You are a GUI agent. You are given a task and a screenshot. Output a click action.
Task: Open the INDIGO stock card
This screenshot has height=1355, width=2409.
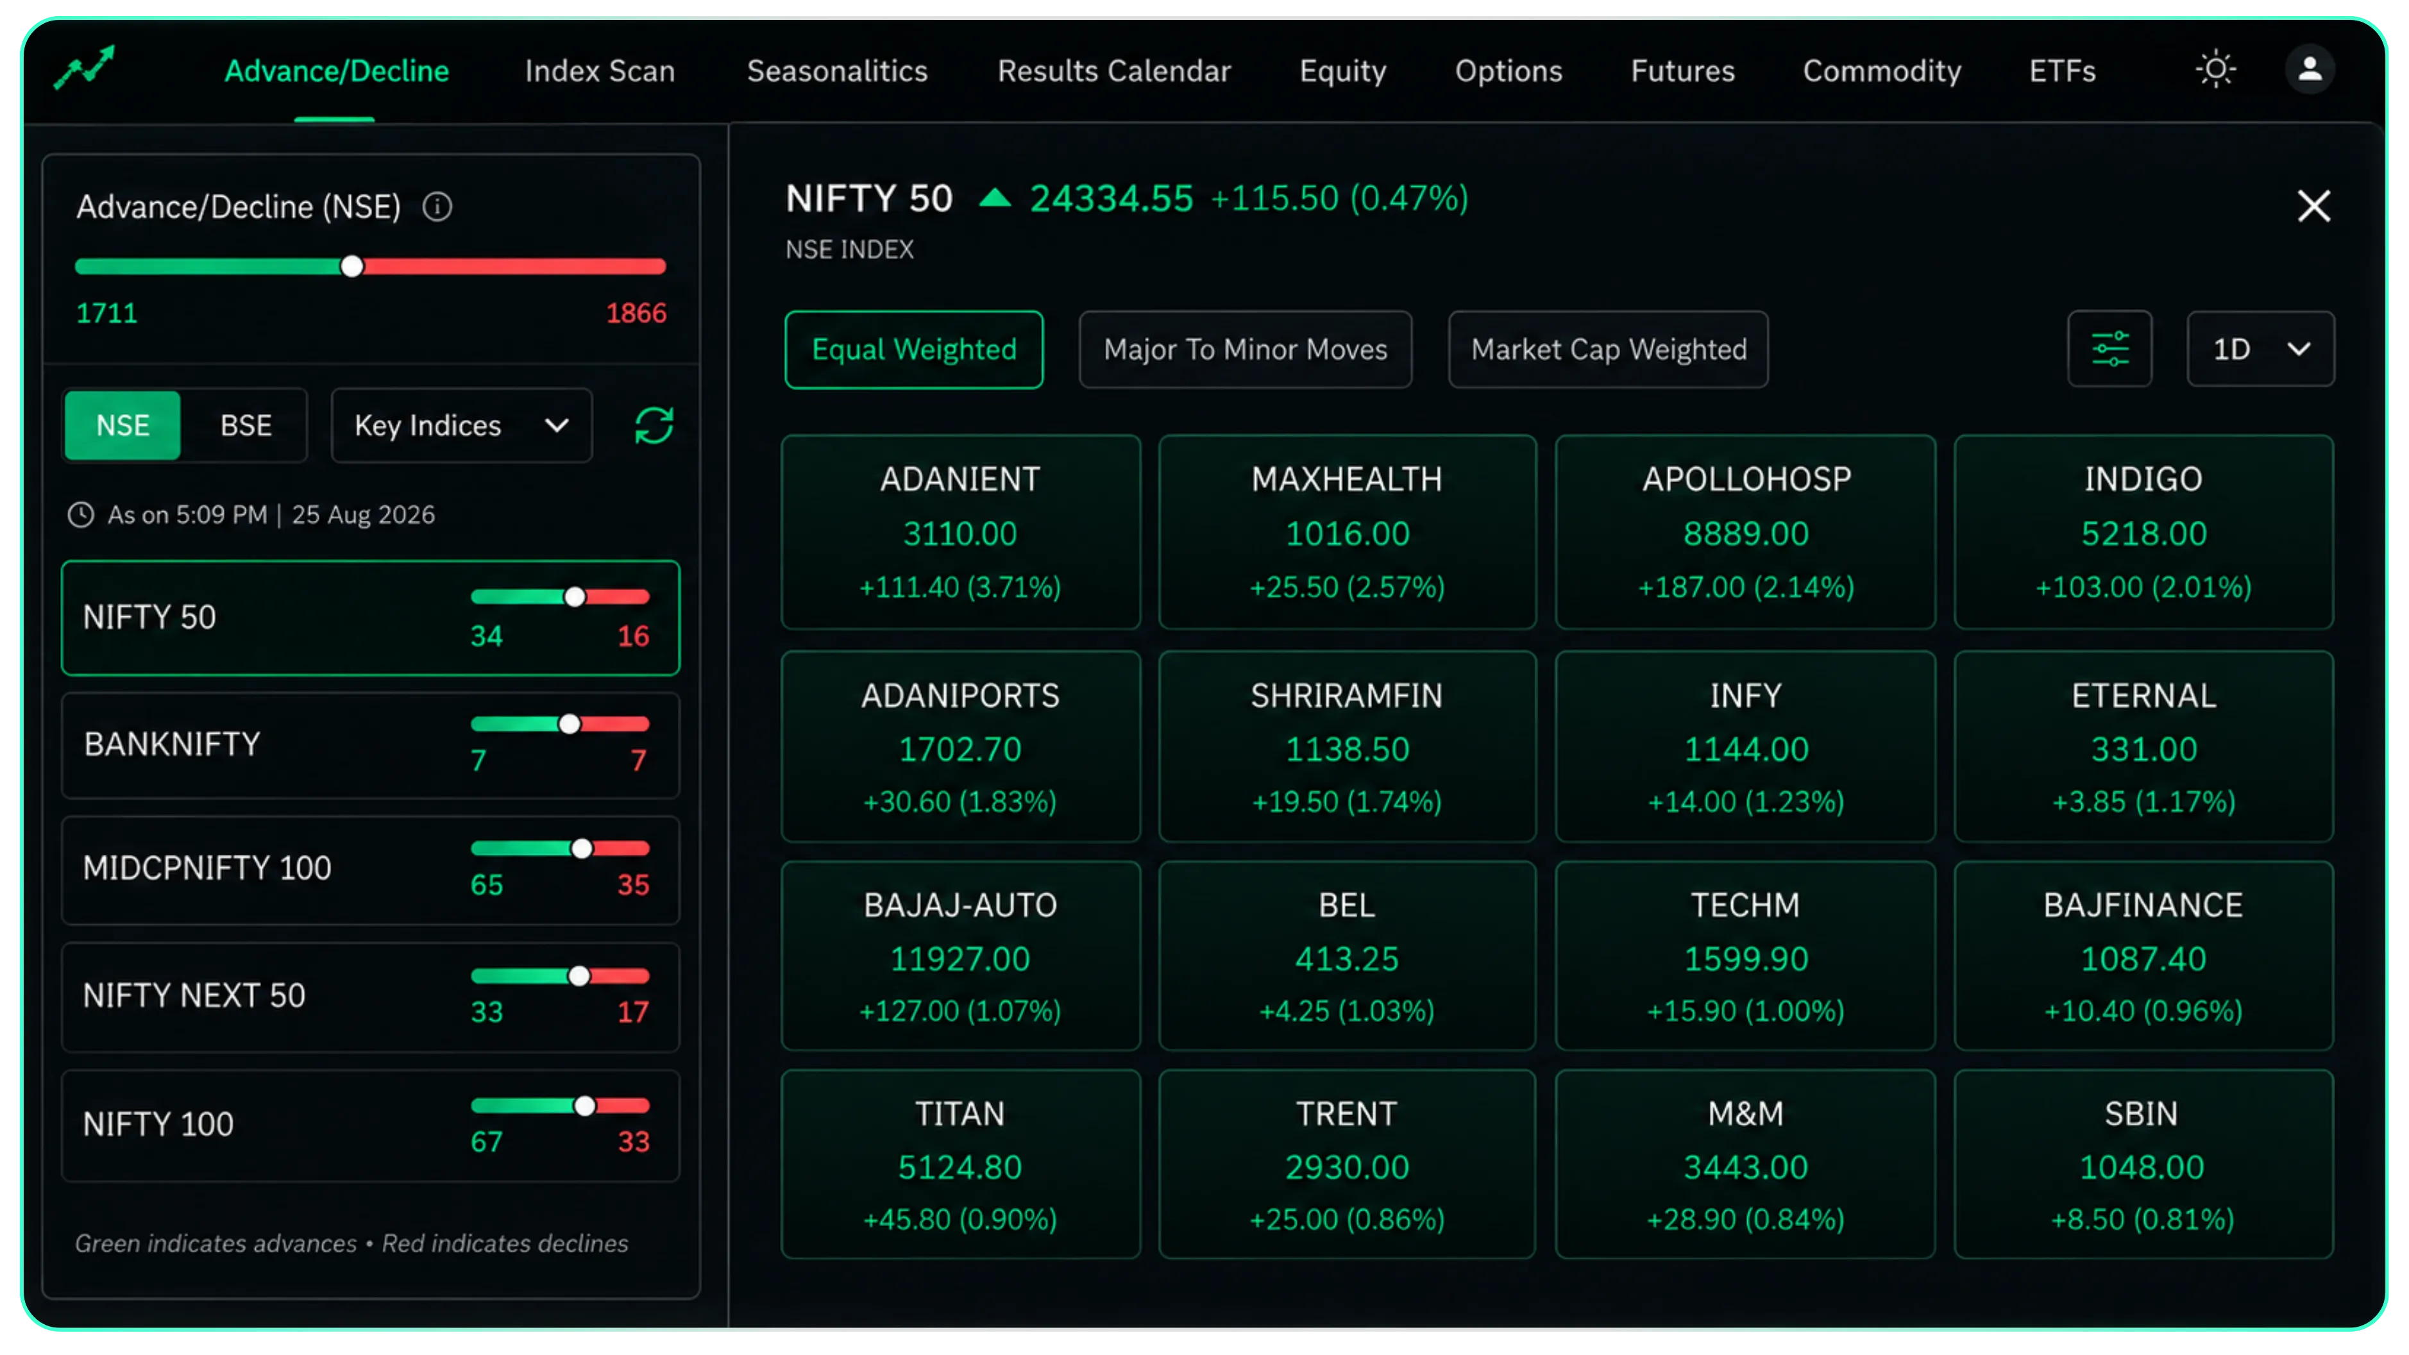click(x=2143, y=532)
